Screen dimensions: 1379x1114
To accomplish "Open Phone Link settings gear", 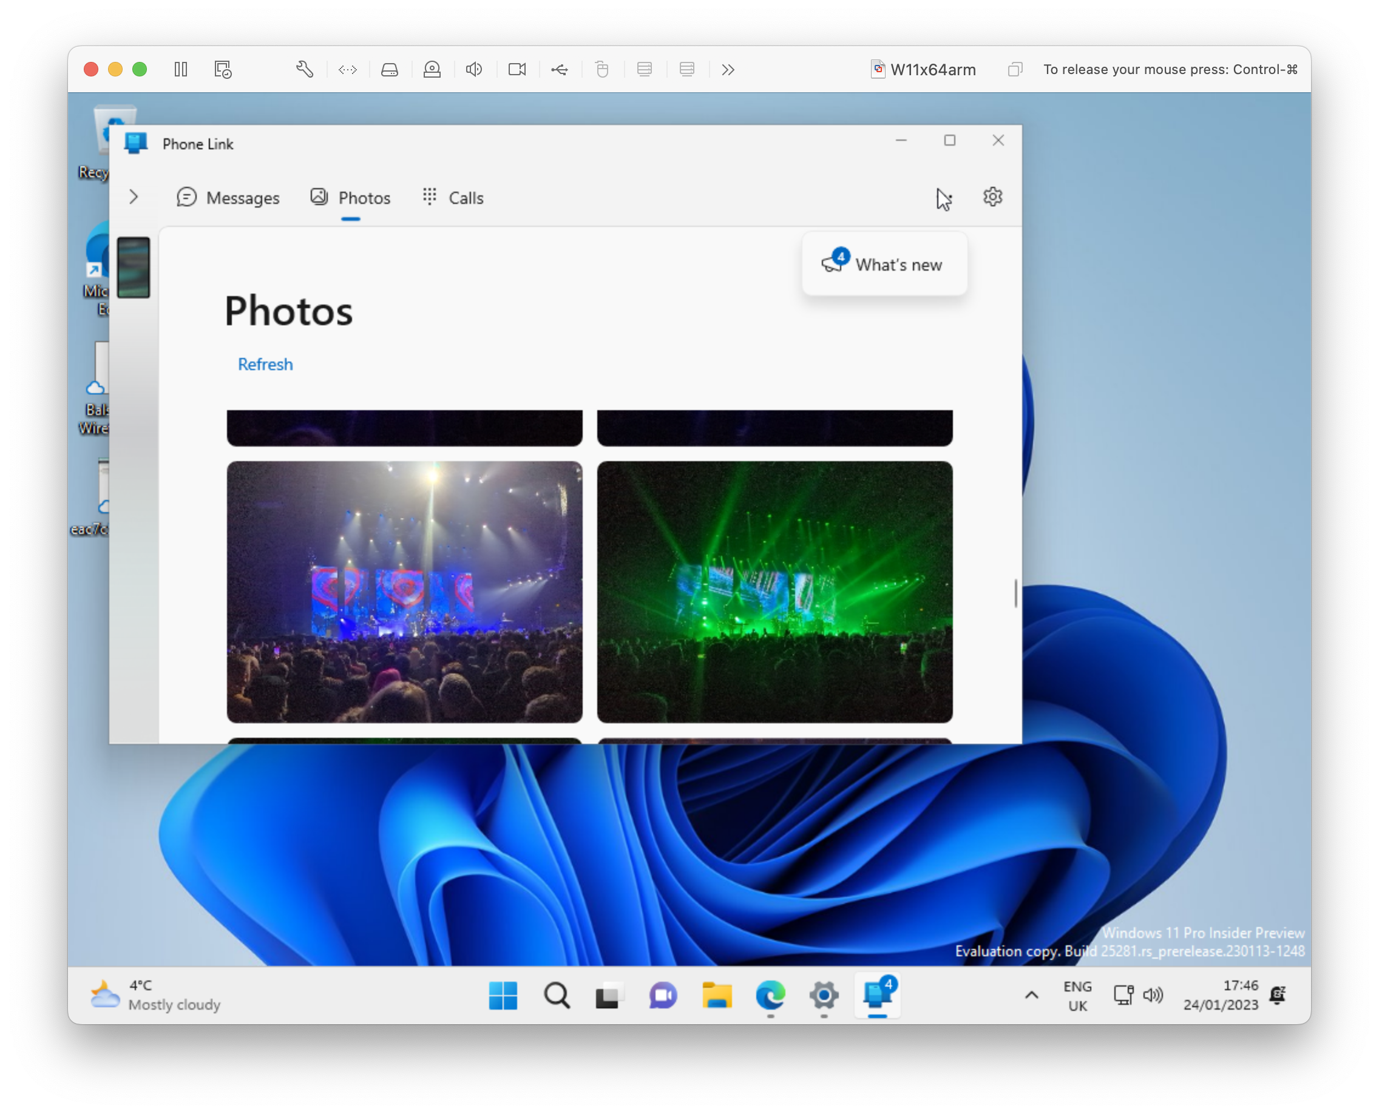I will [x=992, y=197].
